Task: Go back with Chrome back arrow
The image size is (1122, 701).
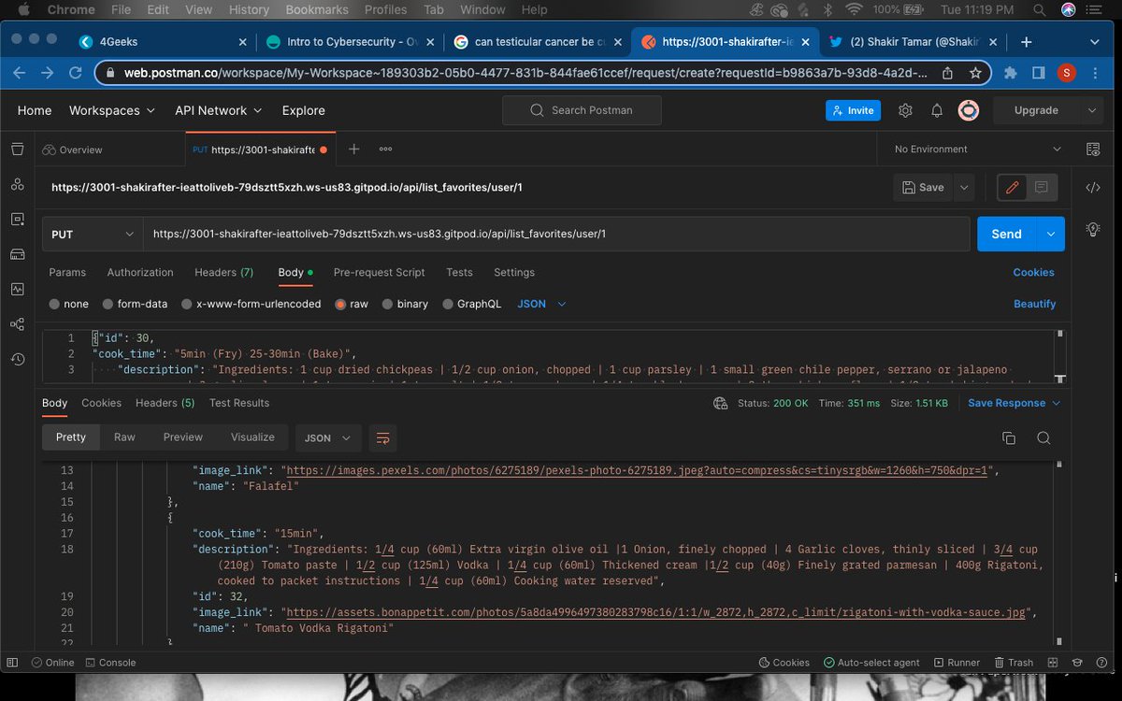Action: (20, 73)
